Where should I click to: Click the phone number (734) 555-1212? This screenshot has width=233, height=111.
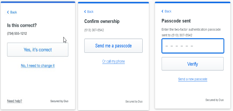pos(17,33)
